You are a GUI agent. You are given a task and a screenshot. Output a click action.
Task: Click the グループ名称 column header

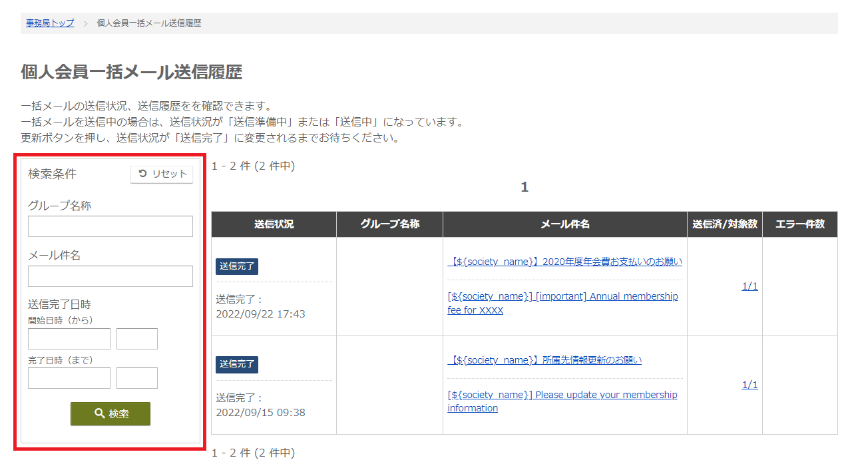click(x=389, y=224)
